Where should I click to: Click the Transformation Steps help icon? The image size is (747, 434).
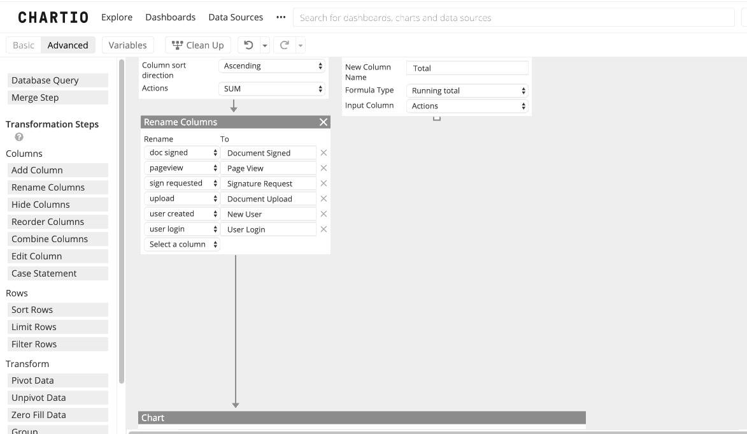point(19,137)
